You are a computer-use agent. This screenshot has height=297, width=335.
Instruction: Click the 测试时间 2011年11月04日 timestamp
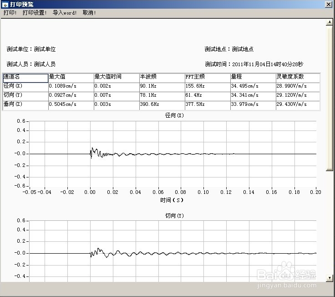(x=254, y=64)
